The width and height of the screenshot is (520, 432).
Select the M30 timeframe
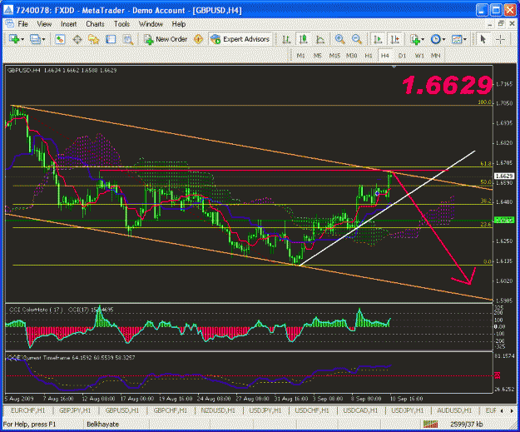pyautogui.click(x=352, y=56)
